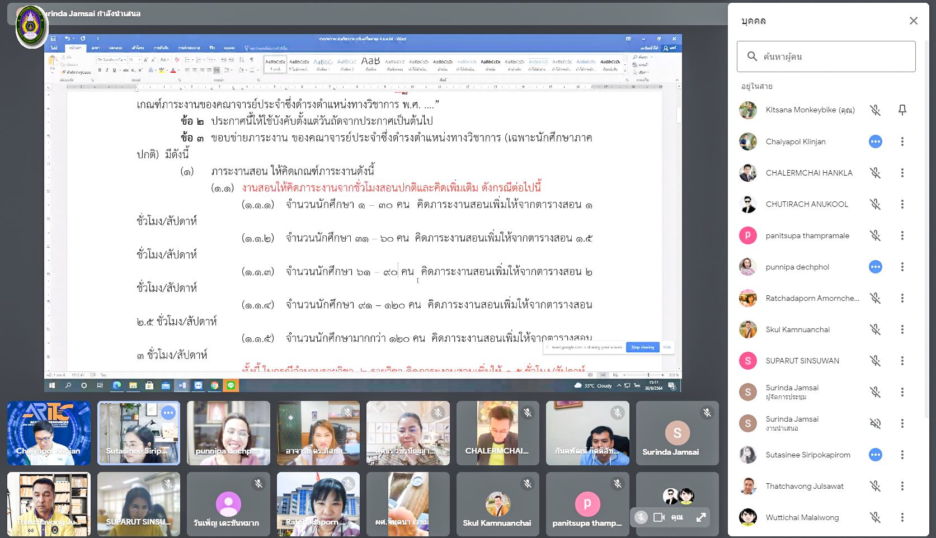
Task: Open the first (File) tab in shared Word ribbon
Action: point(54,48)
